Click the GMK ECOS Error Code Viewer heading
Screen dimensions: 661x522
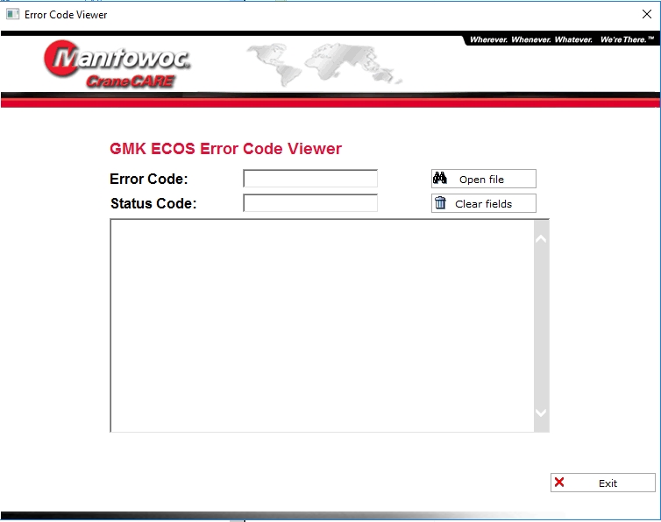coord(225,149)
